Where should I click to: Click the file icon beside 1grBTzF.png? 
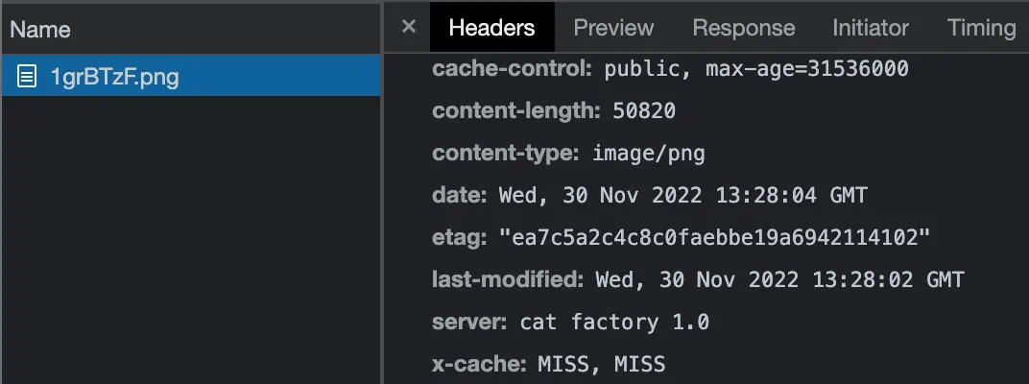coord(29,77)
